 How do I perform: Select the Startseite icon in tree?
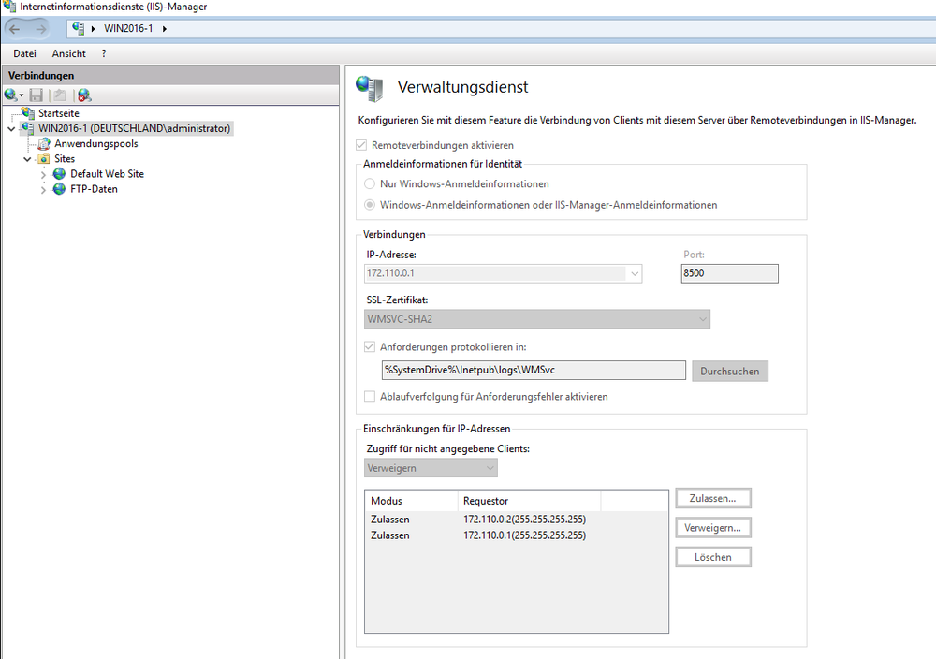point(28,113)
